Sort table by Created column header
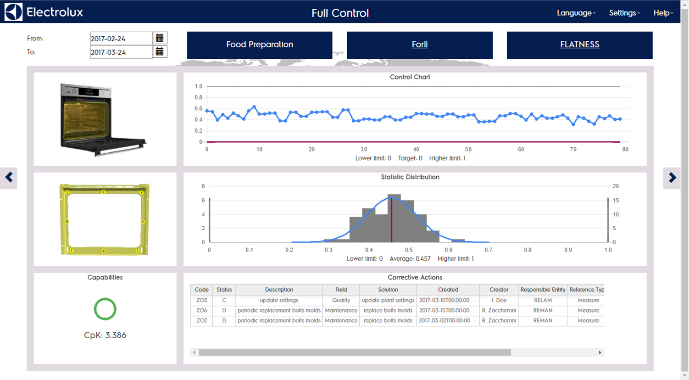 pyautogui.click(x=448, y=290)
